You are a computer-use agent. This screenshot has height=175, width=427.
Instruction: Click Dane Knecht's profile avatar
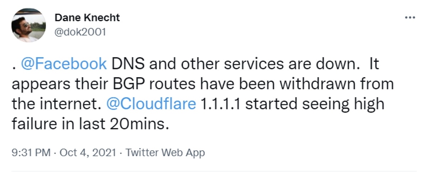(28, 25)
